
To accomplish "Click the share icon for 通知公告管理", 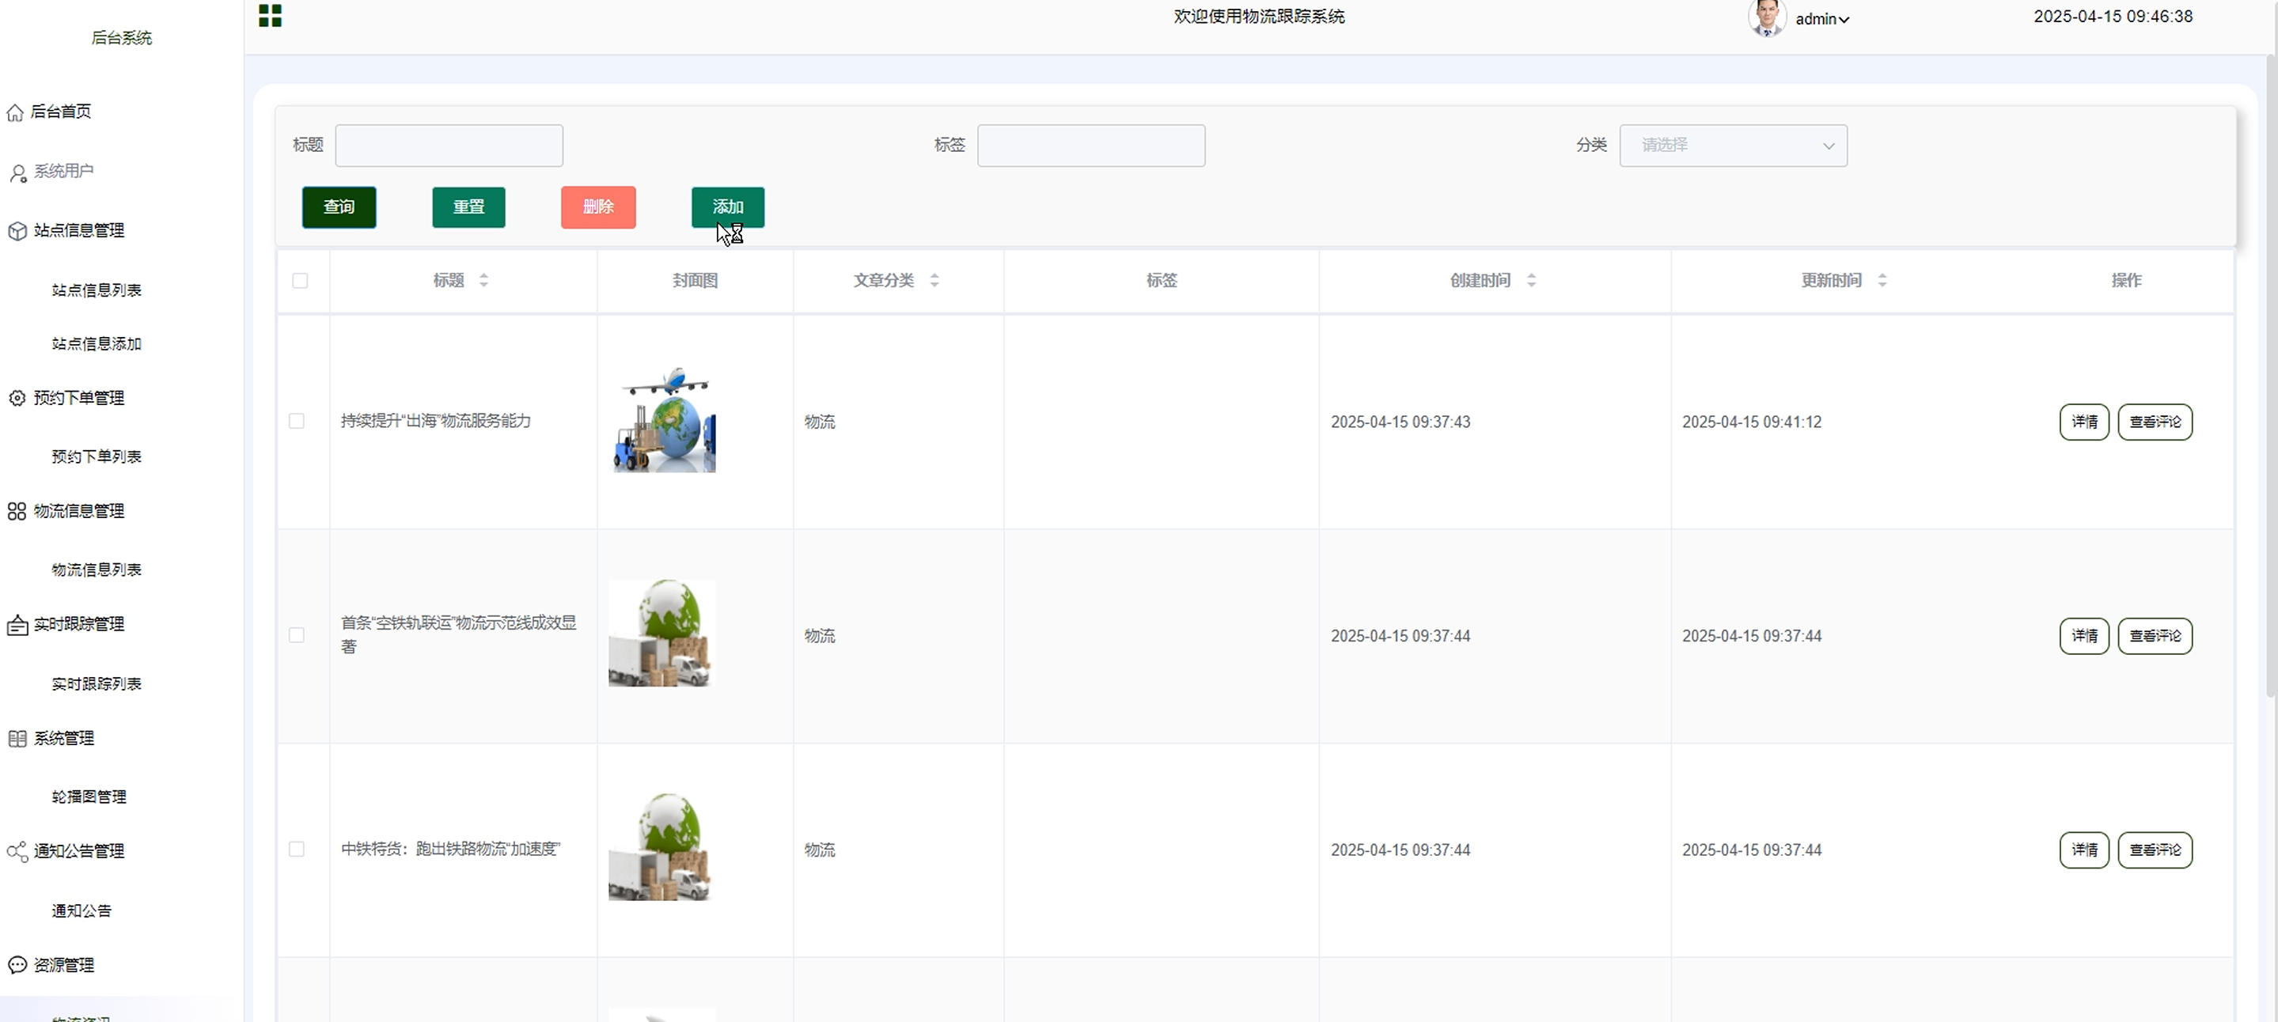I will (17, 852).
